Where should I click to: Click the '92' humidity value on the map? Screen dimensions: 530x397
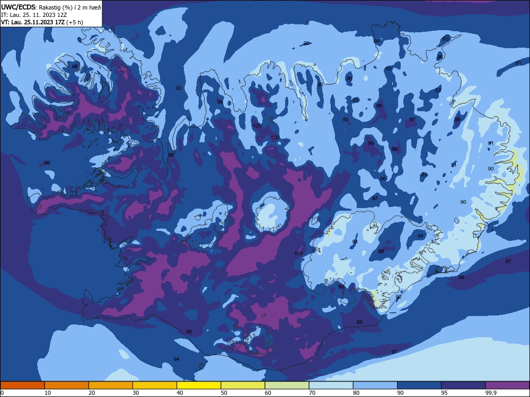tap(399, 297)
